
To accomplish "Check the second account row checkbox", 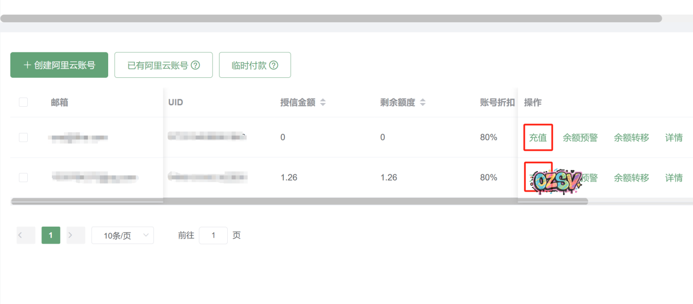I will (x=23, y=178).
